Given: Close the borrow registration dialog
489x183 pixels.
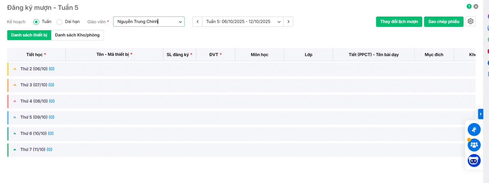Looking at the screenshot, I should click(476, 6).
